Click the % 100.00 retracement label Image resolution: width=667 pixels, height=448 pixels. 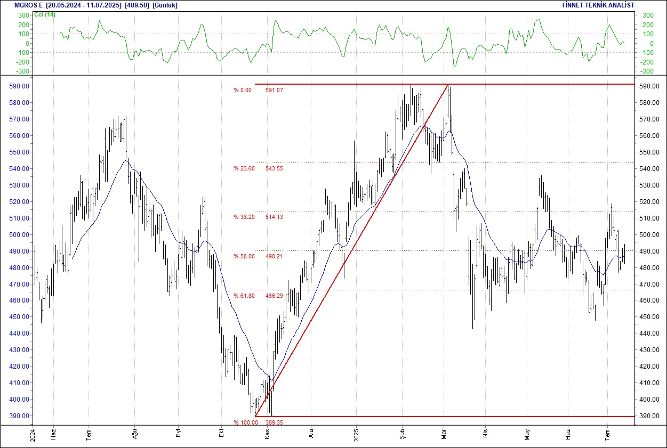(x=245, y=422)
